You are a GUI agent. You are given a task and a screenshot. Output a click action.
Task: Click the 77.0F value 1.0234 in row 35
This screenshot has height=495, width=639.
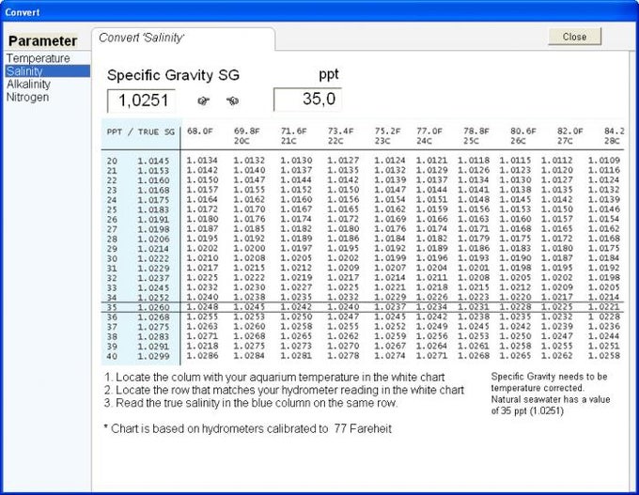[x=431, y=307]
